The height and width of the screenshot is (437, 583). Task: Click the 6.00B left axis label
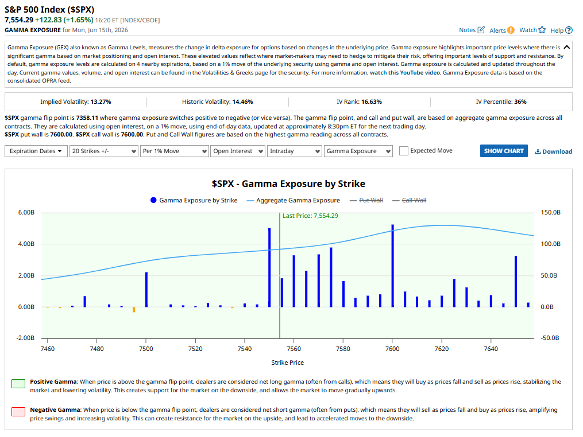pos(26,212)
